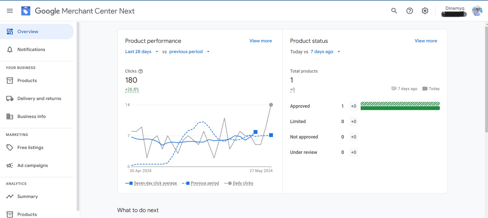
Task: Open Summary under Analytics
Action: [37, 196]
